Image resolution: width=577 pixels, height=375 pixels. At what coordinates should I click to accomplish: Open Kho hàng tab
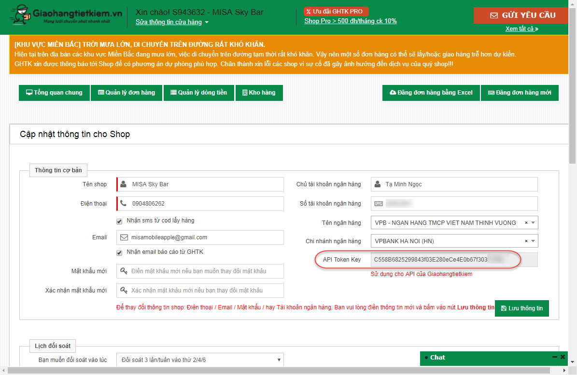pos(259,93)
